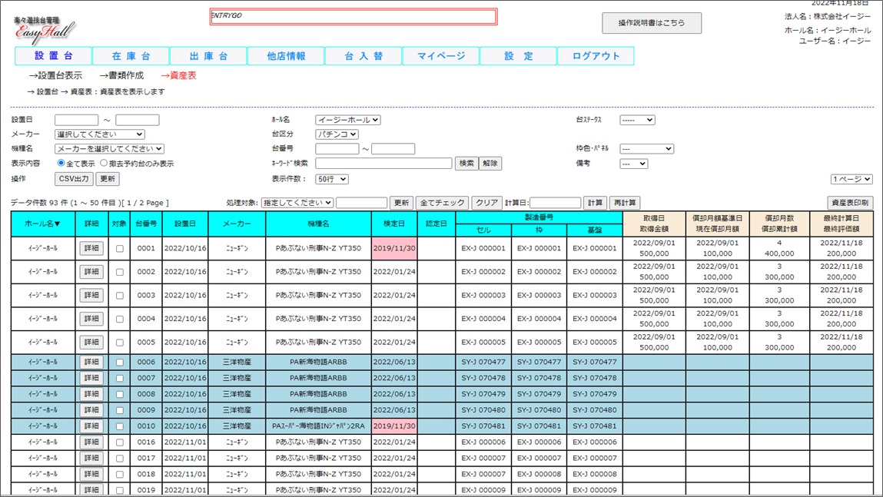Click in the キーワード検索 text field
883x497 pixels.
[x=383, y=164]
